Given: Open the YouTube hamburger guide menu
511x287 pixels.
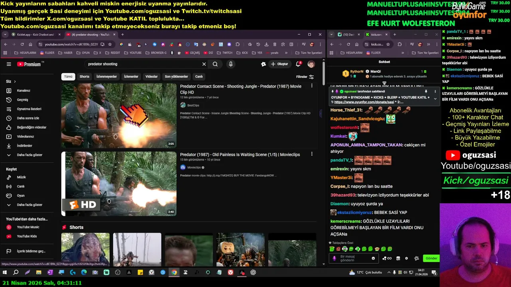Looking at the screenshot, I should (x=9, y=64).
